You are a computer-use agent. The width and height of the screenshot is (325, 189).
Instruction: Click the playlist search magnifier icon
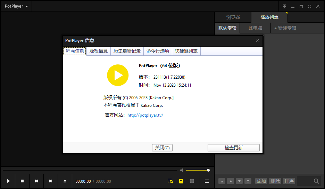tap(316, 181)
